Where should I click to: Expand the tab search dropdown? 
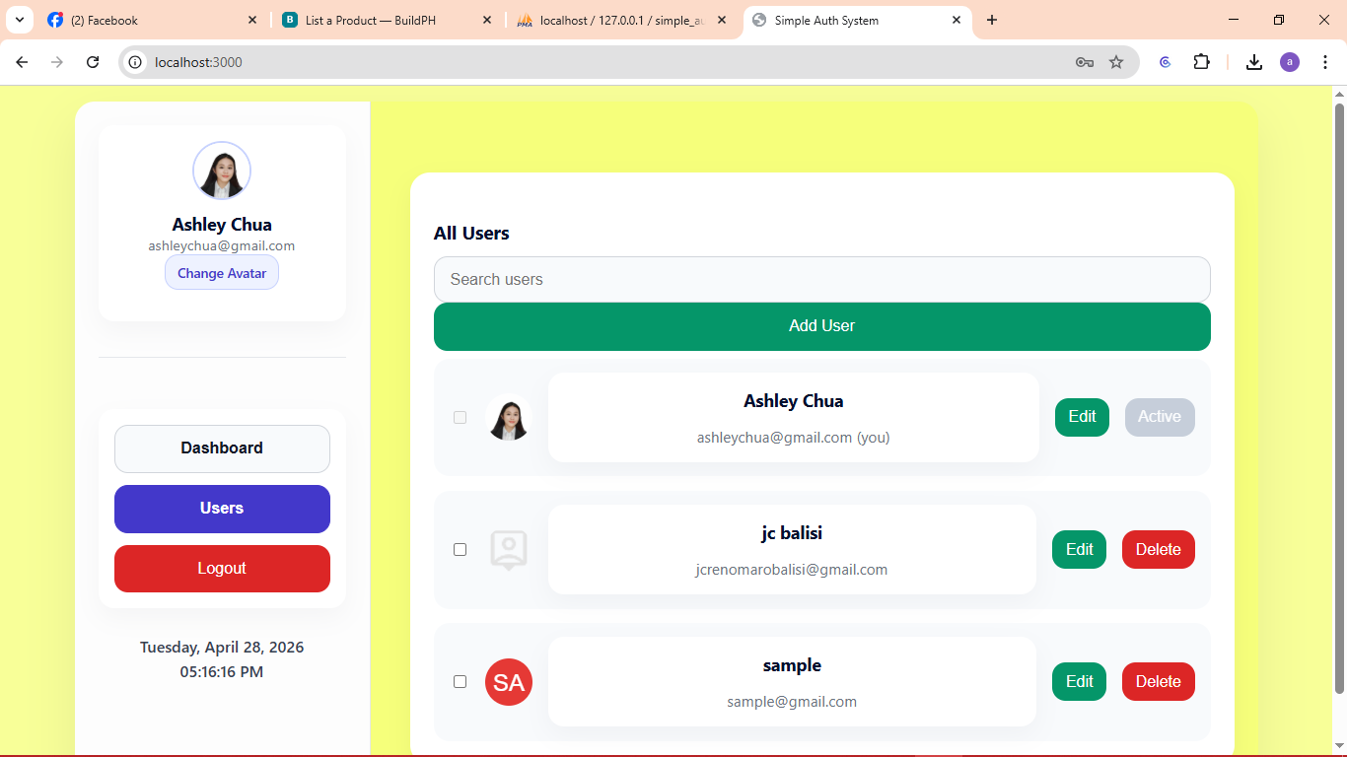pos(19,20)
